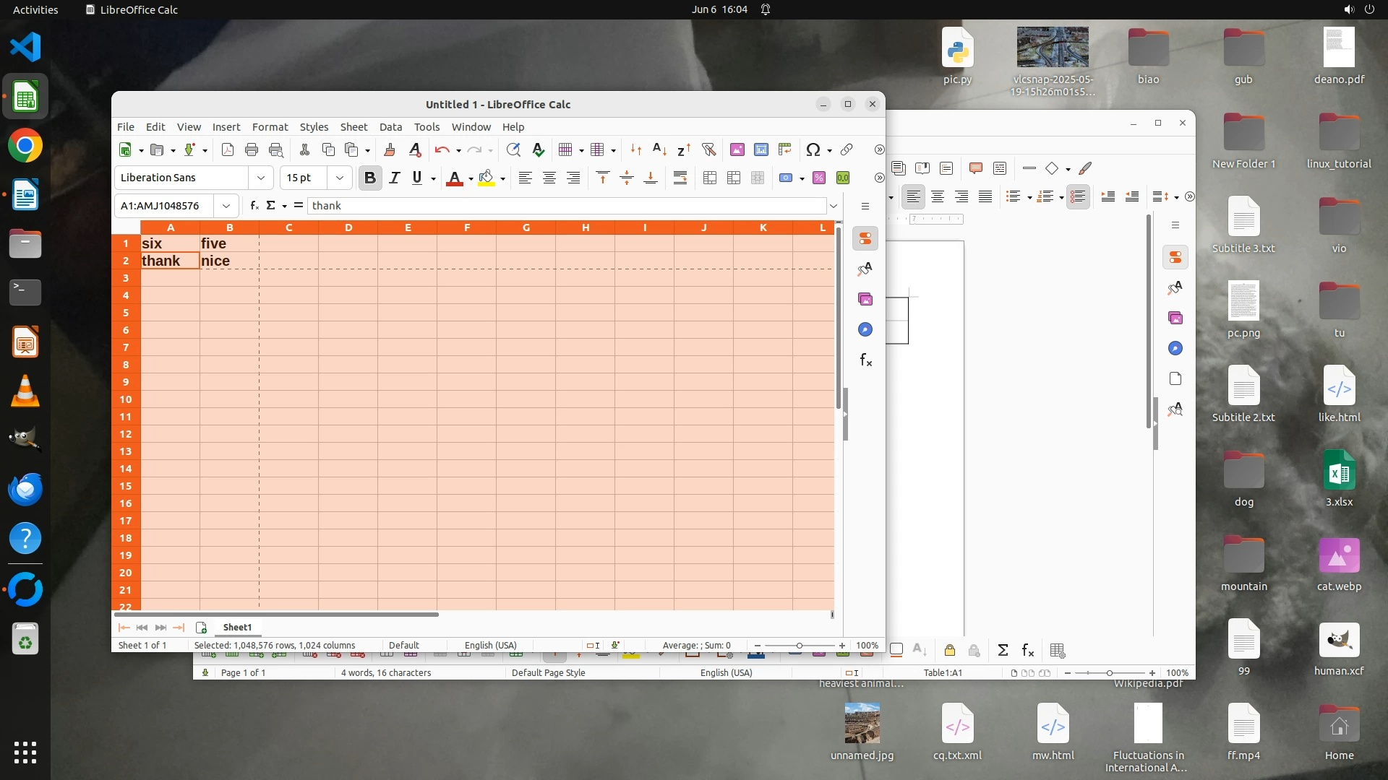Viewport: 1388px width, 780px height.
Task: Click the yellow background color swatch
Action: [x=486, y=178]
